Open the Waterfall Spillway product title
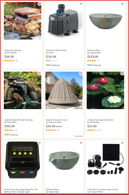This screenshot has height=195, width=129. pos(13,50)
